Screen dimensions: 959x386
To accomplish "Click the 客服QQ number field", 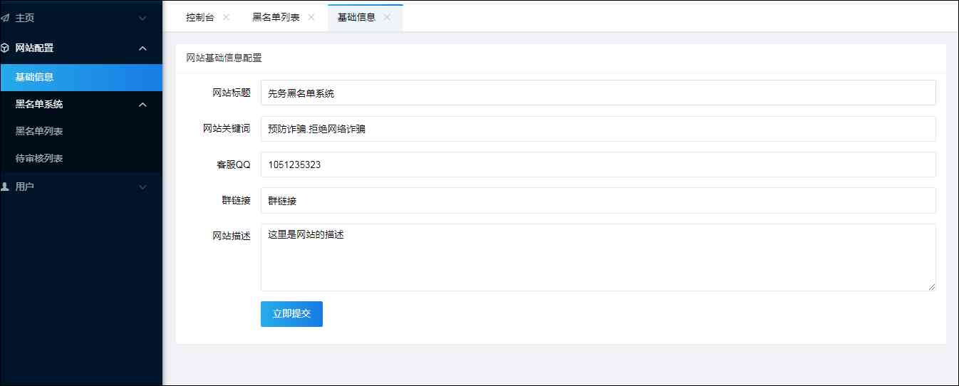I will pyautogui.click(x=597, y=165).
